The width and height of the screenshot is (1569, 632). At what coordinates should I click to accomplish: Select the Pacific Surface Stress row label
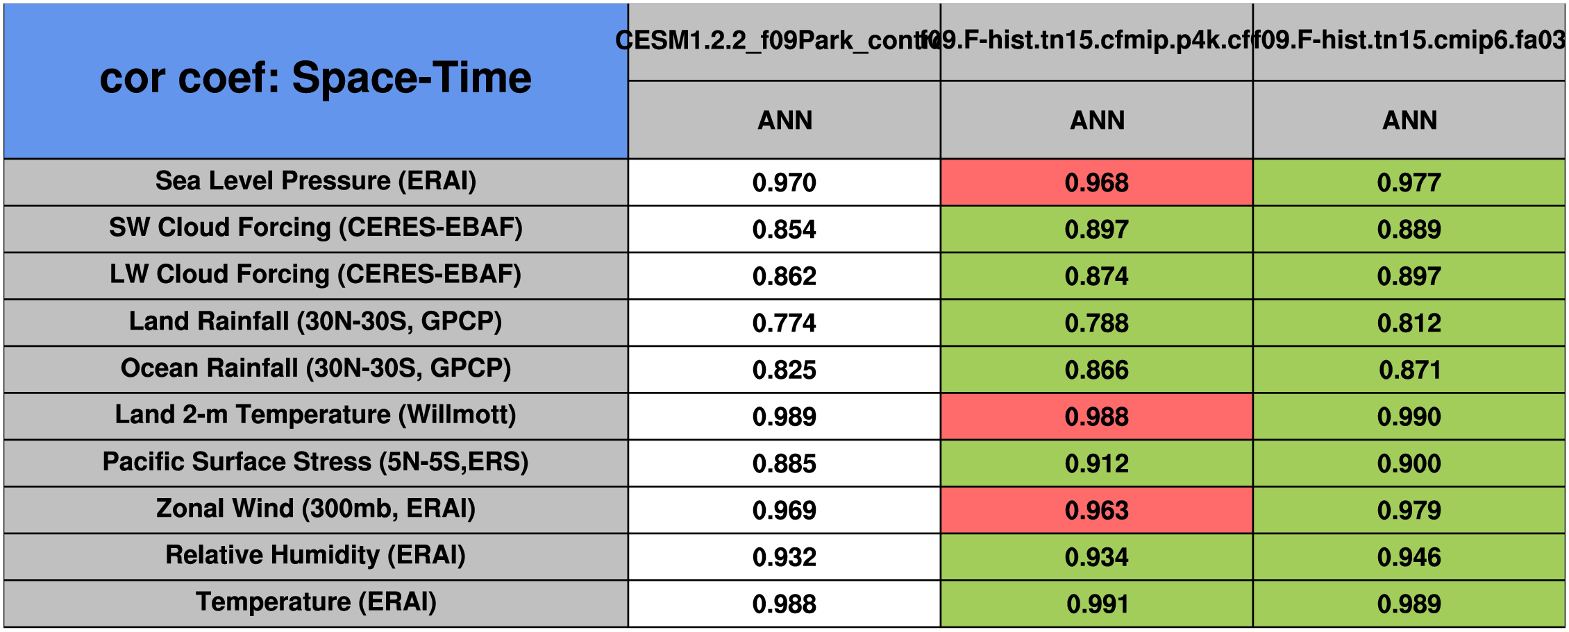click(316, 462)
